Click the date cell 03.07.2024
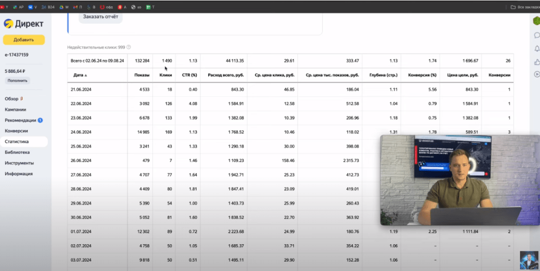The image size is (540, 271). tap(81, 260)
